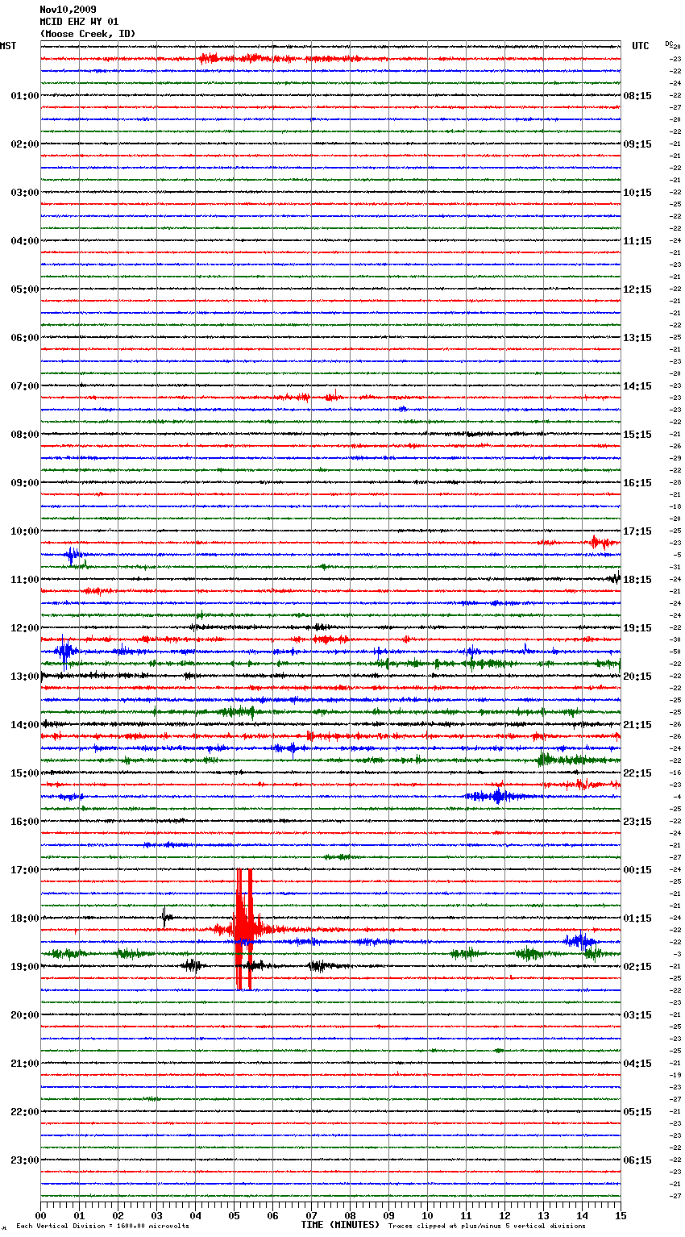Click the location text '(Moose Creek, ID)'
685x1237 pixels.
pos(88,34)
